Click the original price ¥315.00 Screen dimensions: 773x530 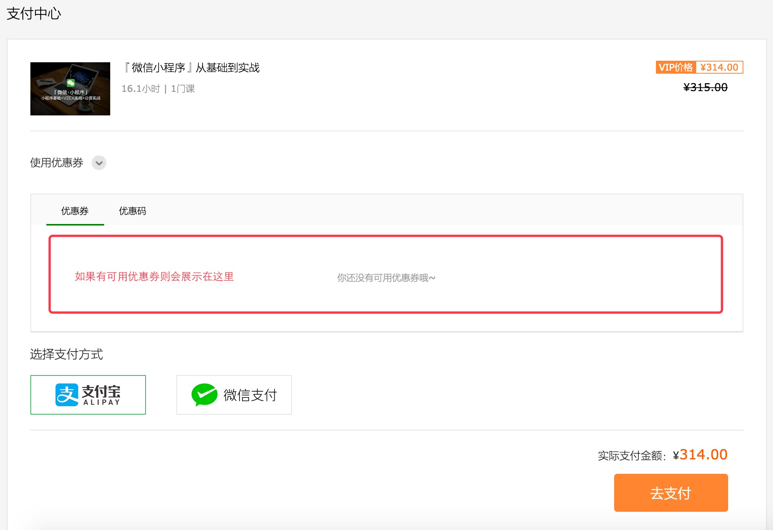(705, 87)
